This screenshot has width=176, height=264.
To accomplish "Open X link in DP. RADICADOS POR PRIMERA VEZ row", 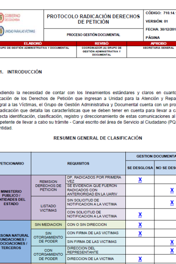I will pos(140,180).
